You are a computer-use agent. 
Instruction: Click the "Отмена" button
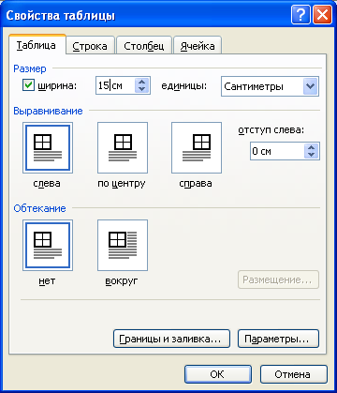[x=294, y=374]
